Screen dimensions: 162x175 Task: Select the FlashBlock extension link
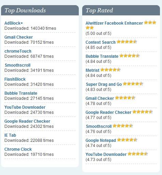coord(15,79)
